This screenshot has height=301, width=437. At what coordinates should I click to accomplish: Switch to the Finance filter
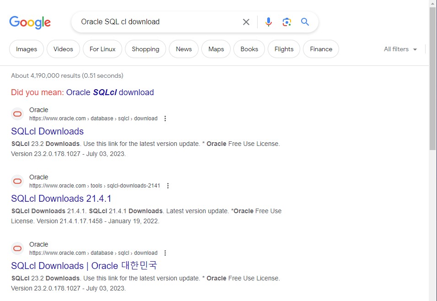[x=321, y=49]
